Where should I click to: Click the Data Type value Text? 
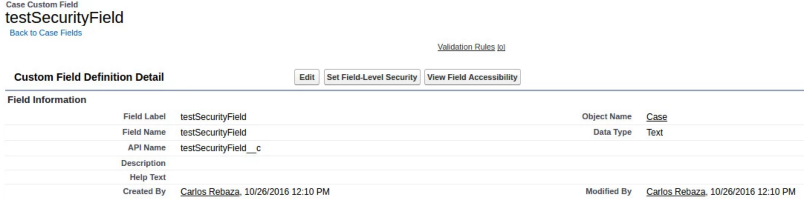click(654, 133)
